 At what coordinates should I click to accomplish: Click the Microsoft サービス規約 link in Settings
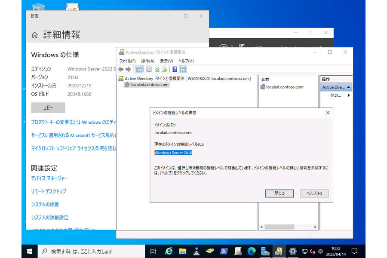(x=73, y=135)
